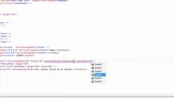
Task: Click "Hey, please follow me on twitter." text
Action: click(x=54, y=69)
